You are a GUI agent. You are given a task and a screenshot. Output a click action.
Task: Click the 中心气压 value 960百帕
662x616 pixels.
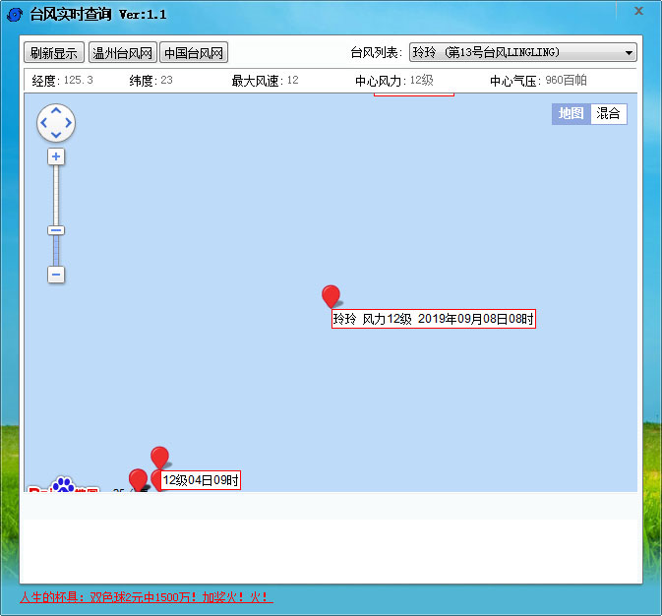point(566,80)
